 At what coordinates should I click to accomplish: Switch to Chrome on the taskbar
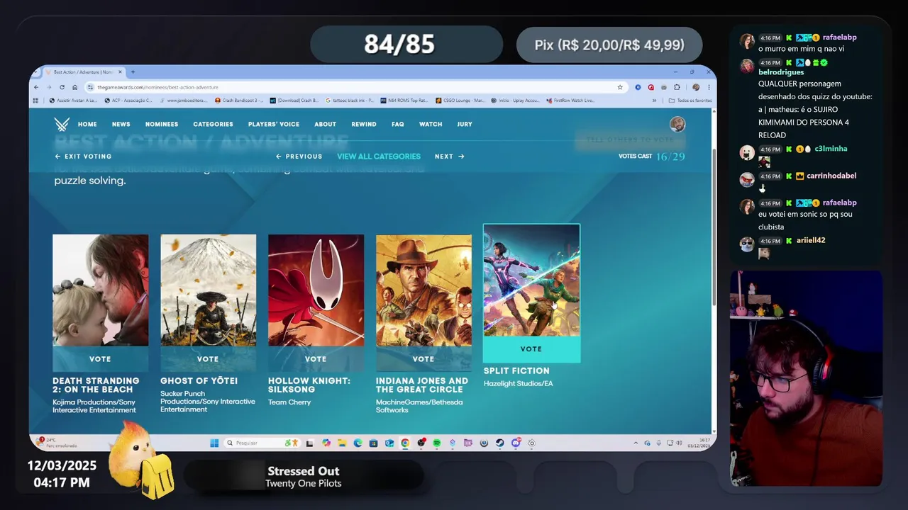404,443
